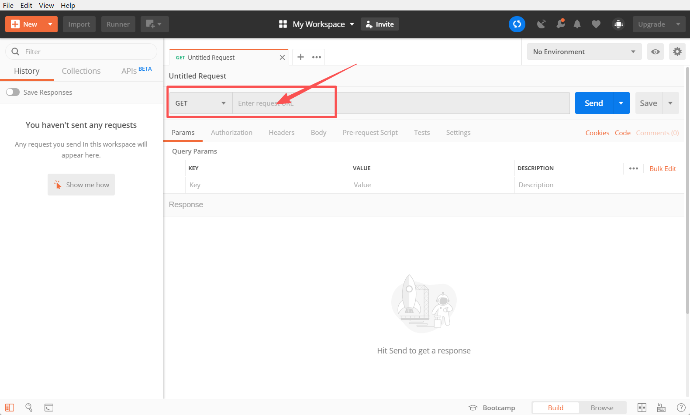The image size is (690, 415).
Task: Click the sync status icon
Action: coord(517,24)
